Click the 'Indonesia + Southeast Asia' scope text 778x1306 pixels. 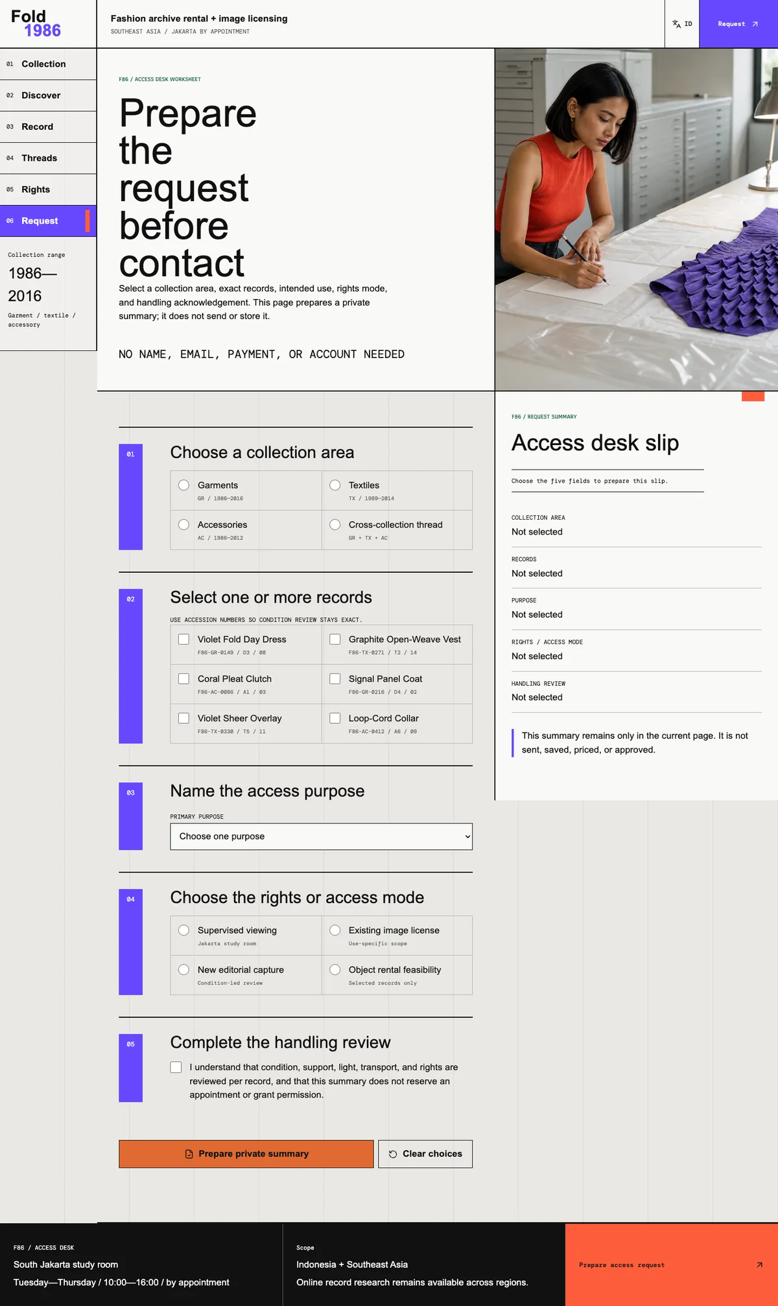point(352,1264)
